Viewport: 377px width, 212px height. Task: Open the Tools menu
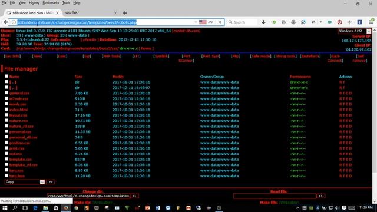click(x=66, y=3)
